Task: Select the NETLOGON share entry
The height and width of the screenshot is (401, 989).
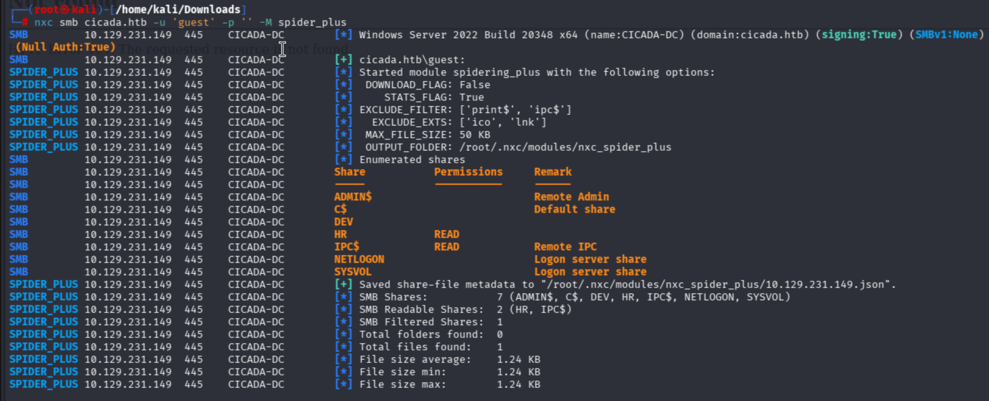Action: point(359,259)
